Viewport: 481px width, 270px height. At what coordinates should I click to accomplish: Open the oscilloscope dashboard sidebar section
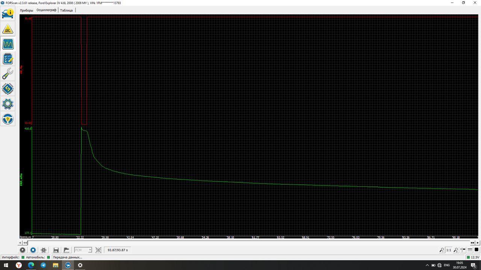click(8, 44)
